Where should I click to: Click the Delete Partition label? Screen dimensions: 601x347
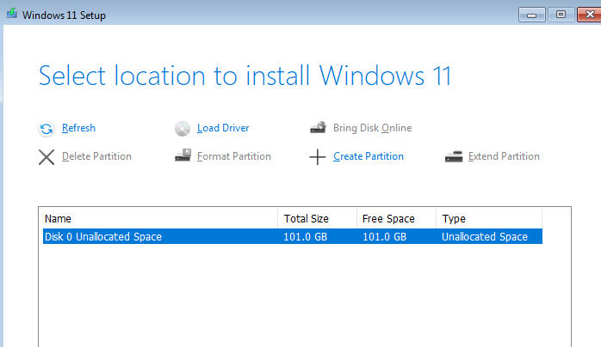coord(96,156)
